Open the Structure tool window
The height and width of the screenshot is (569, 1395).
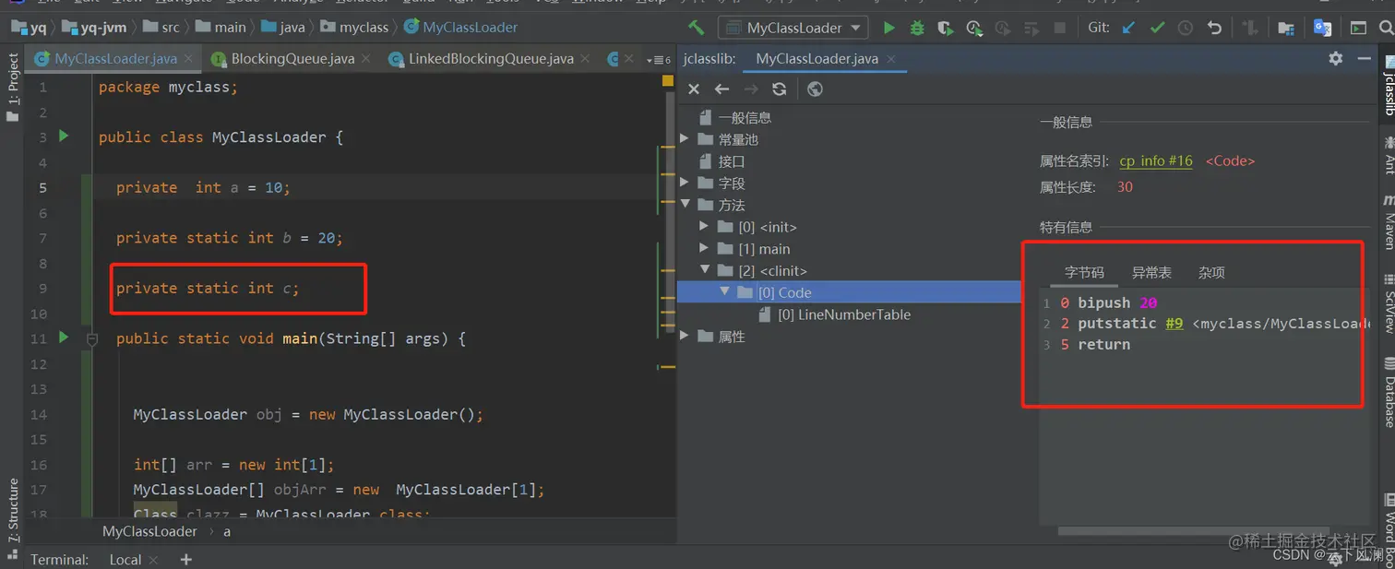pos(13,519)
